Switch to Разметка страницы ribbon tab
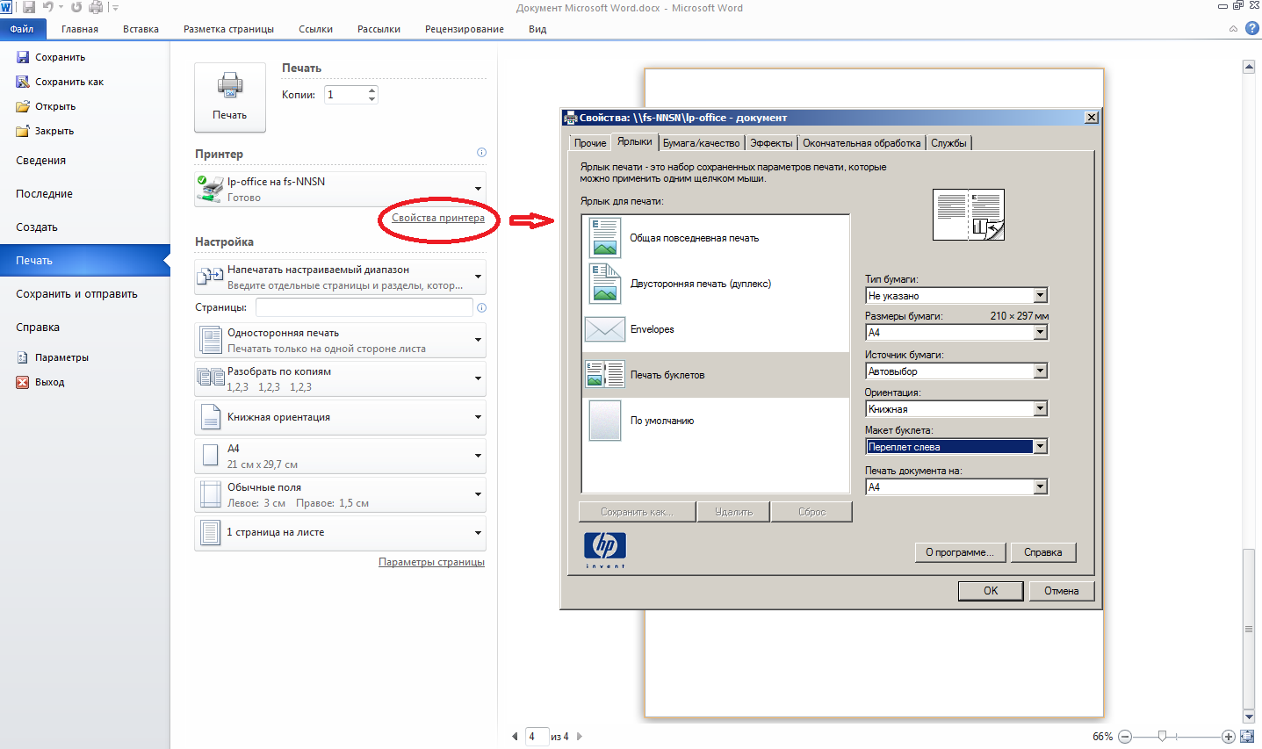1262x749 pixels. 228,29
